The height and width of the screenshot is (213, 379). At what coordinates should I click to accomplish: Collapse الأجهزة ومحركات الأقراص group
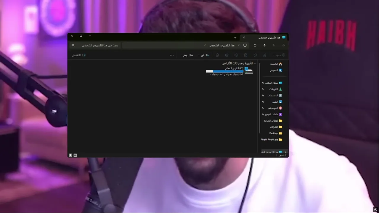point(255,63)
